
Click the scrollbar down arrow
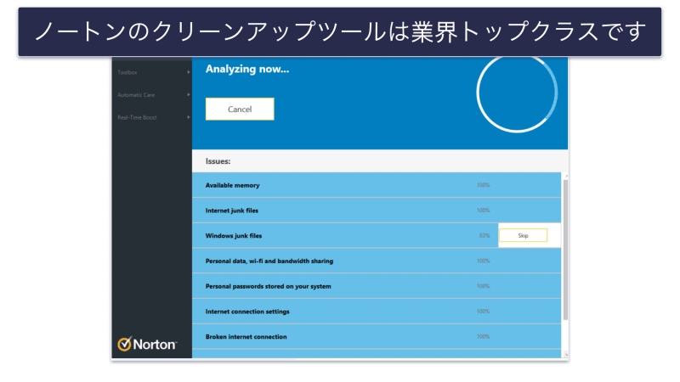click(565, 355)
